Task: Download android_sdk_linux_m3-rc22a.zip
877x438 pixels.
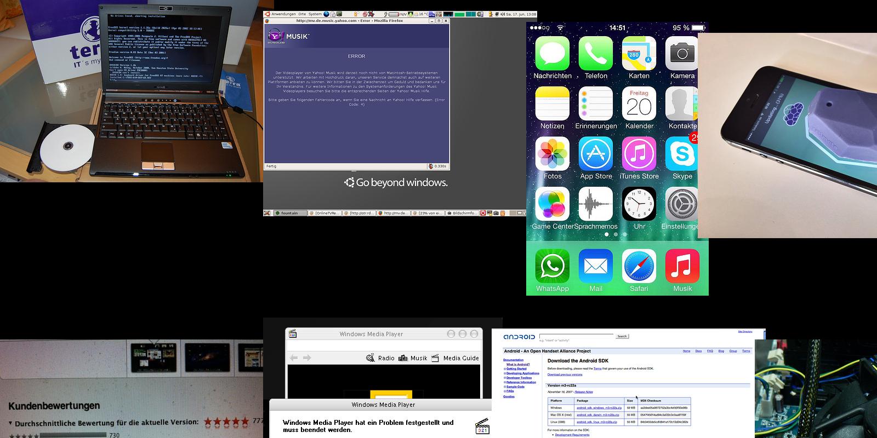Action: (x=597, y=422)
